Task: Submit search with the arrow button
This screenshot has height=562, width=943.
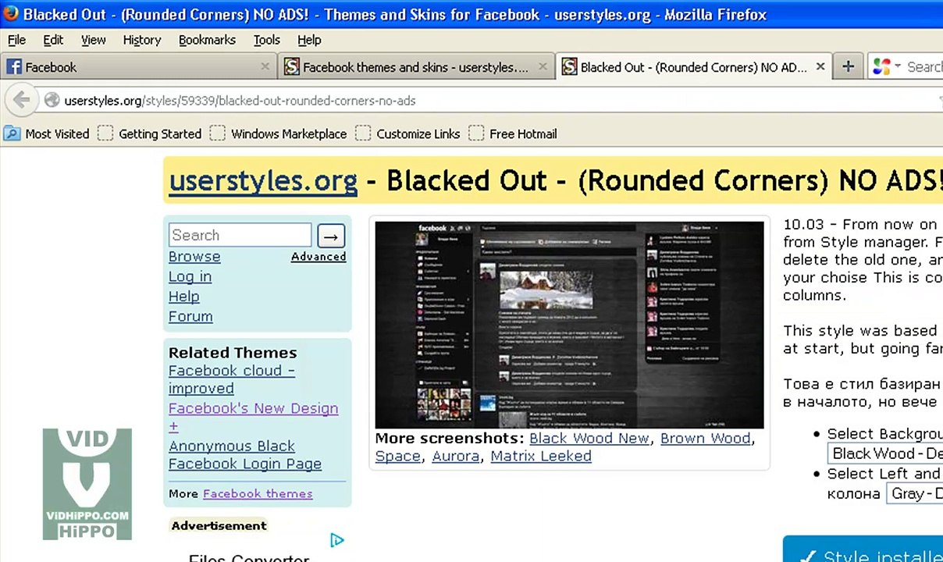Action: tap(331, 236)
